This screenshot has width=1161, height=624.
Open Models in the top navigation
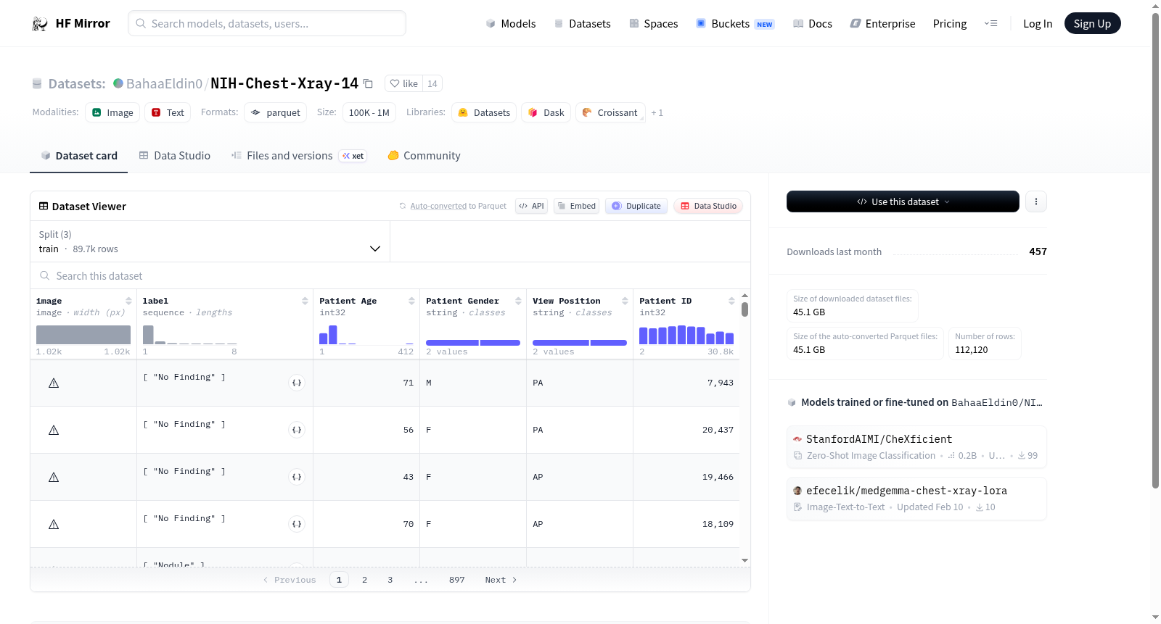click(x=511, y=24)
